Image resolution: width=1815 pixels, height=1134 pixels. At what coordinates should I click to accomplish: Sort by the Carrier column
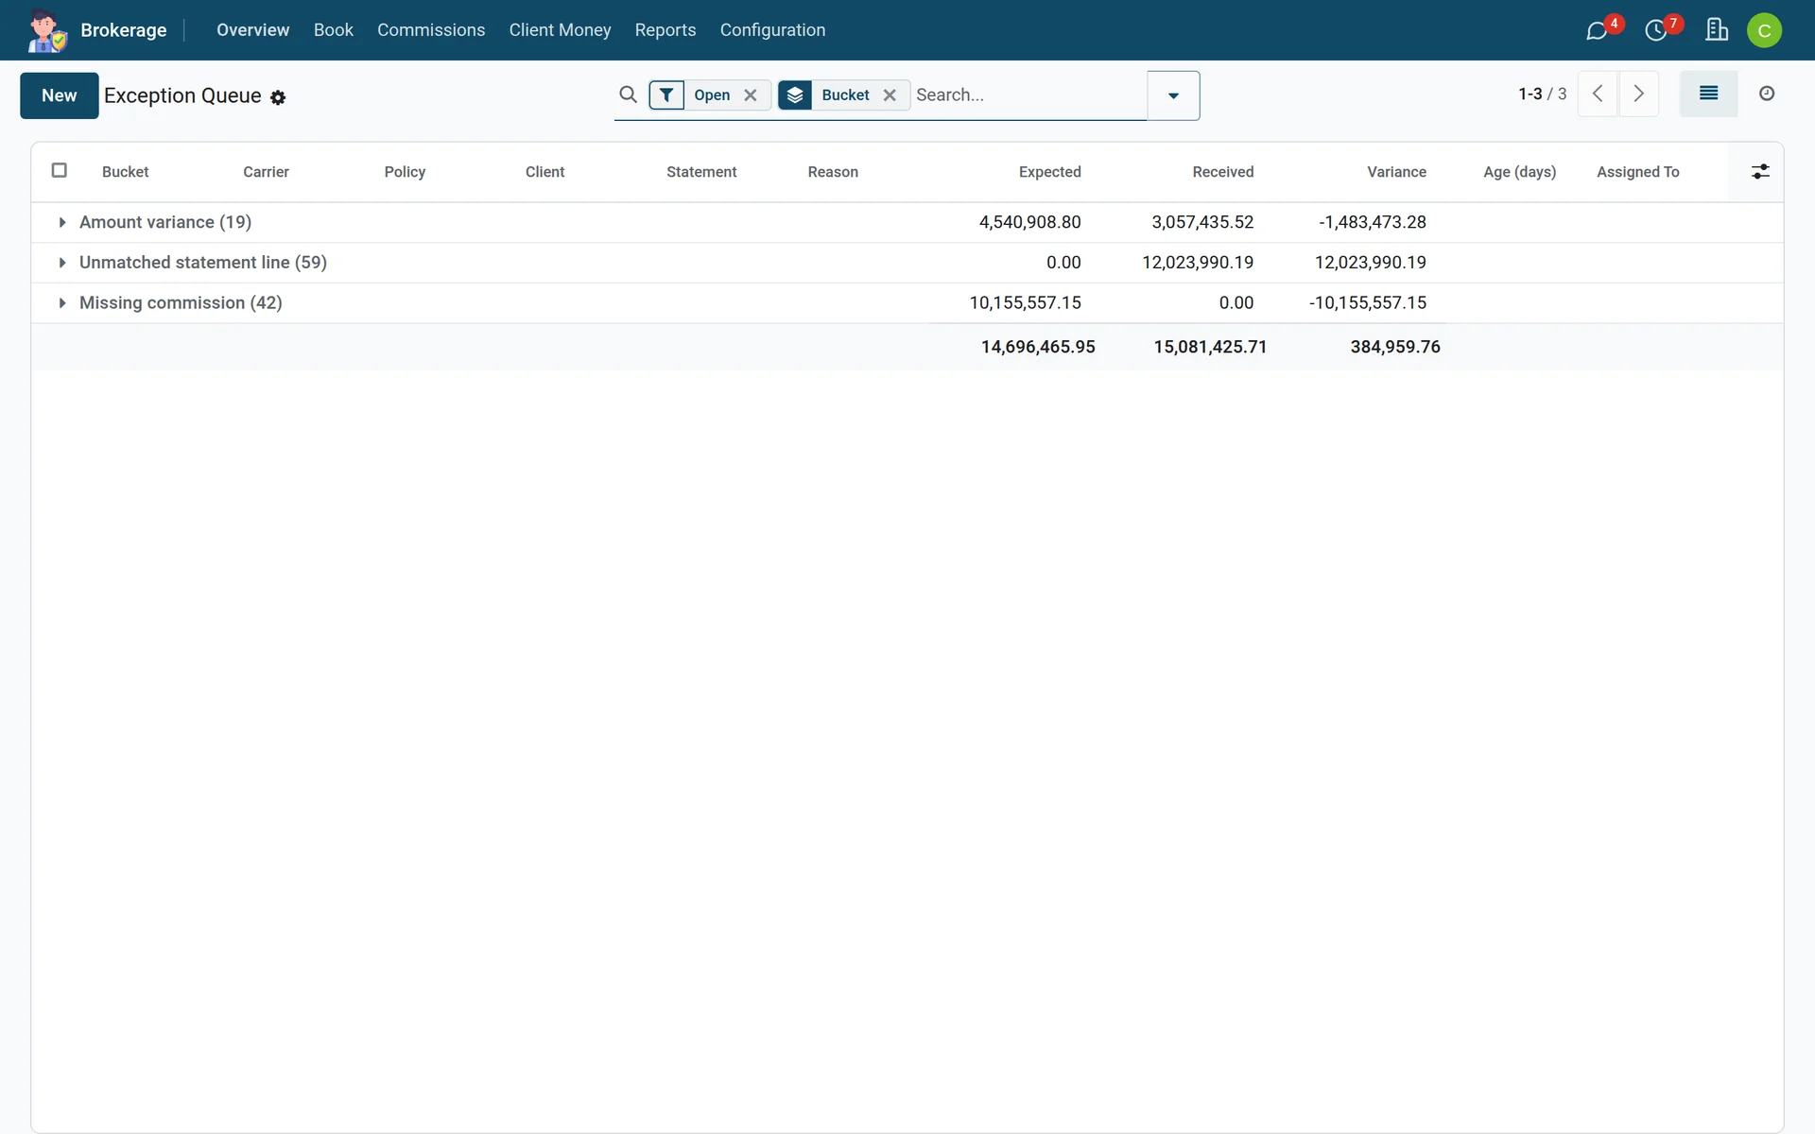pyautogui.click(x=266, y=172)
